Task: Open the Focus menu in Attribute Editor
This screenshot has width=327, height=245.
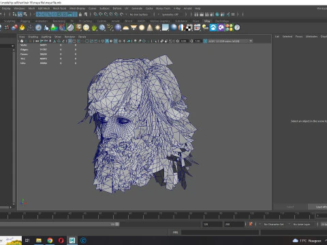Action: point(299,37)
